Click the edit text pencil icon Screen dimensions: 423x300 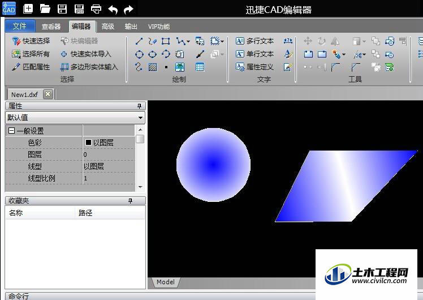tap(288, 67)
